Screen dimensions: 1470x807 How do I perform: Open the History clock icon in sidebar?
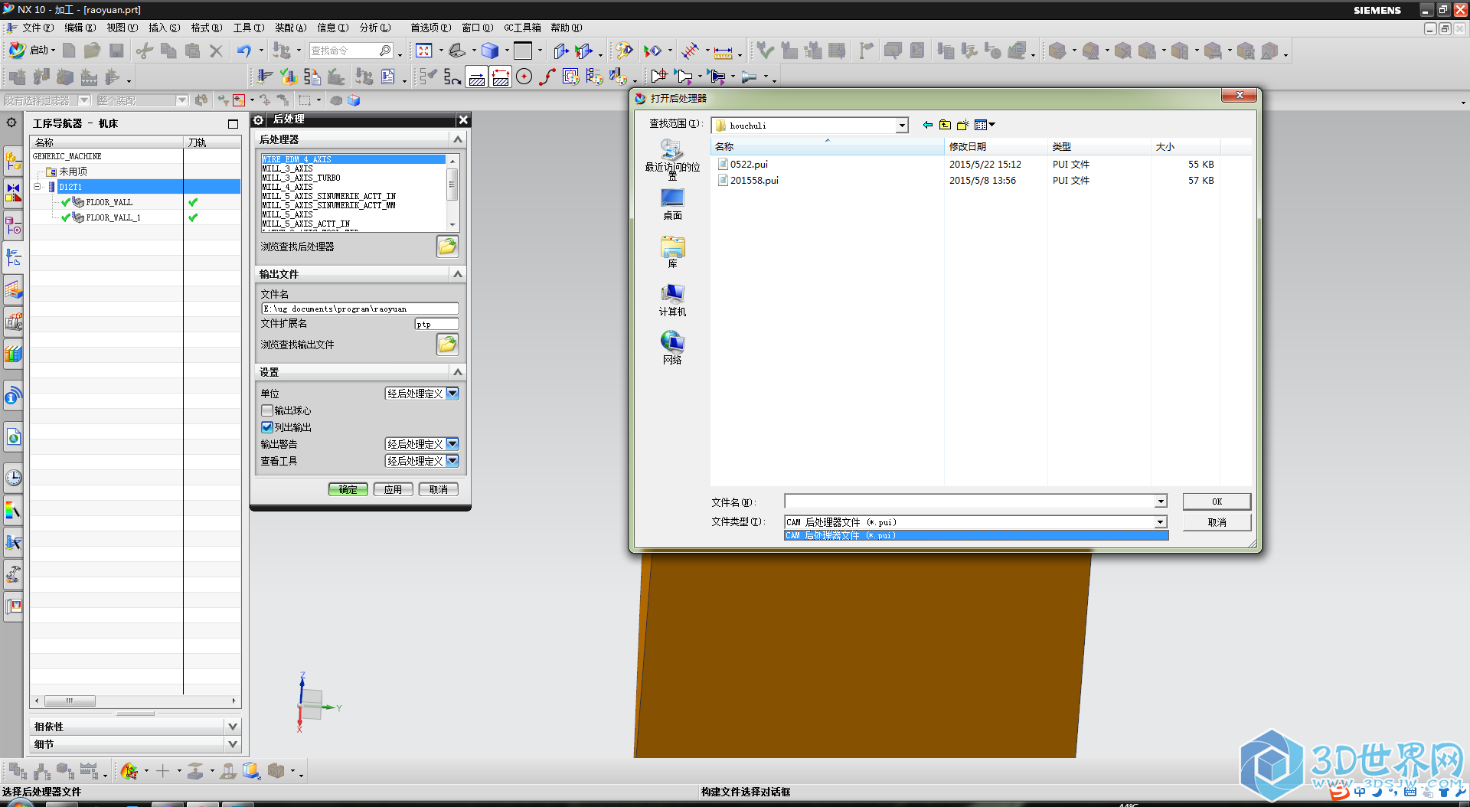tap(13, 478)
